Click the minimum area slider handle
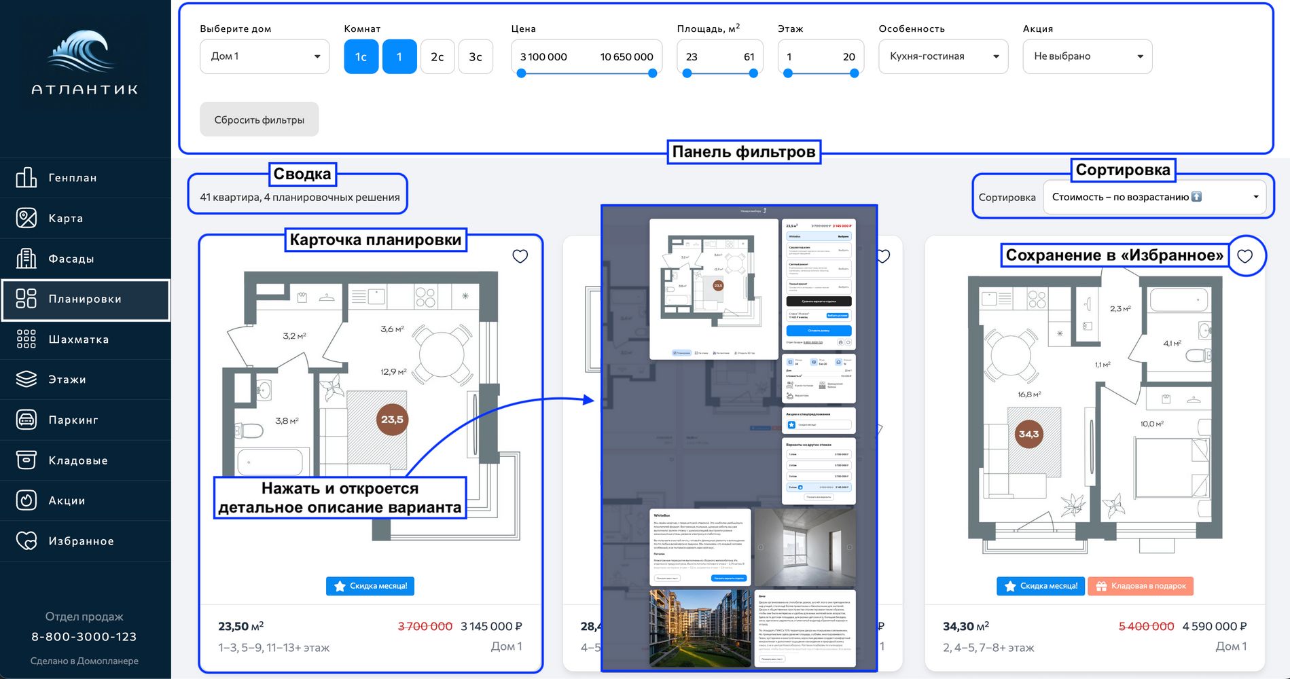The image size is (1290, 679). (x=687, y=73)
